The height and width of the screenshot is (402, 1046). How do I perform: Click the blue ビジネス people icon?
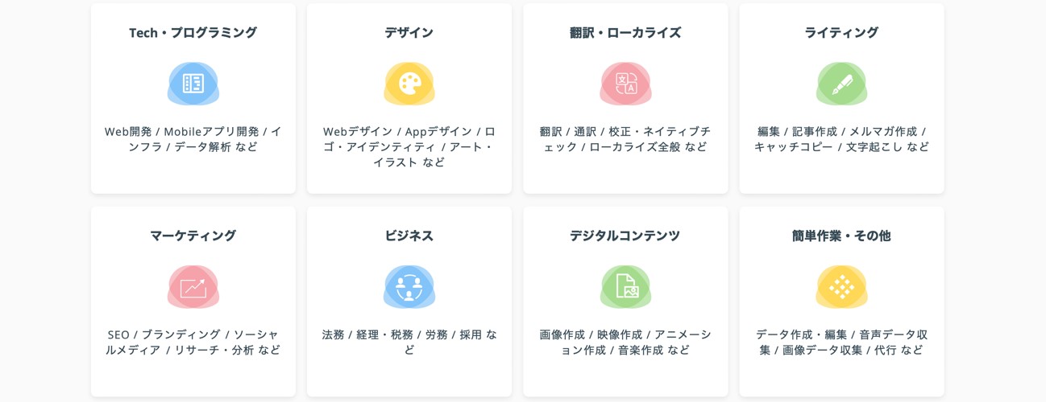[x=409, y=287]
